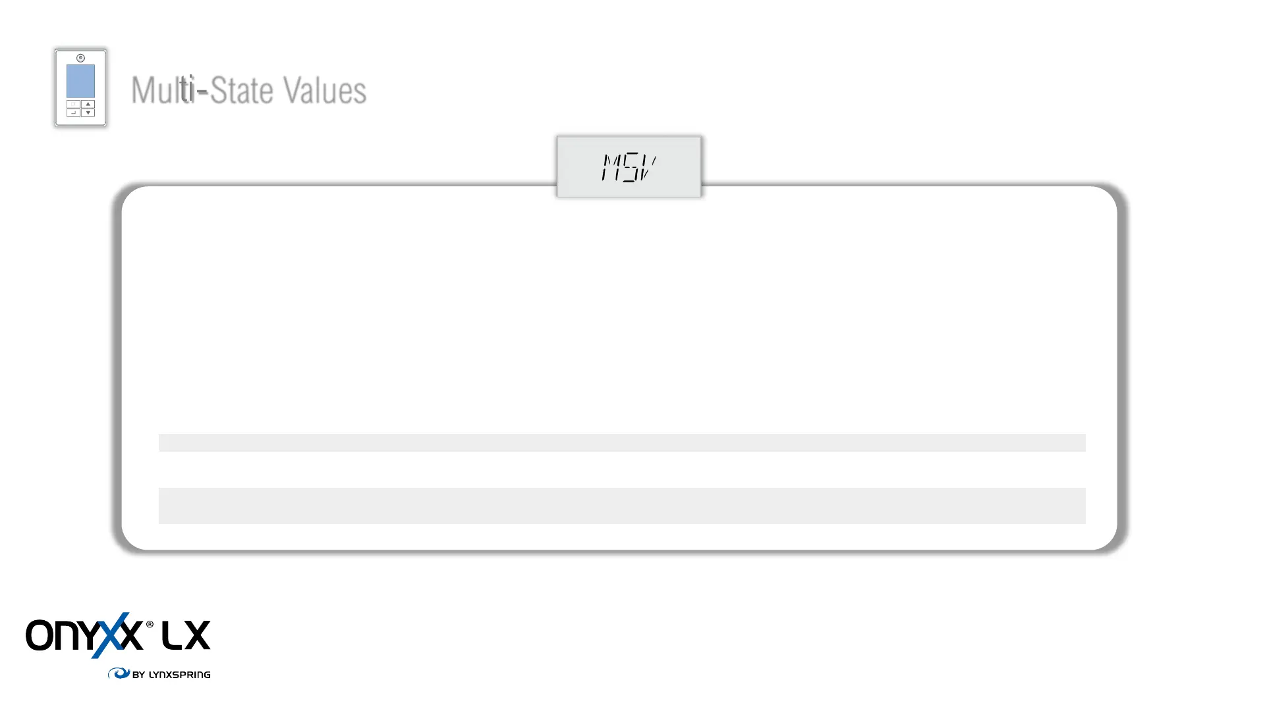Click the Lynxspring swirl emblem
The image size is (1265, 711).
(x=119, y=673)
